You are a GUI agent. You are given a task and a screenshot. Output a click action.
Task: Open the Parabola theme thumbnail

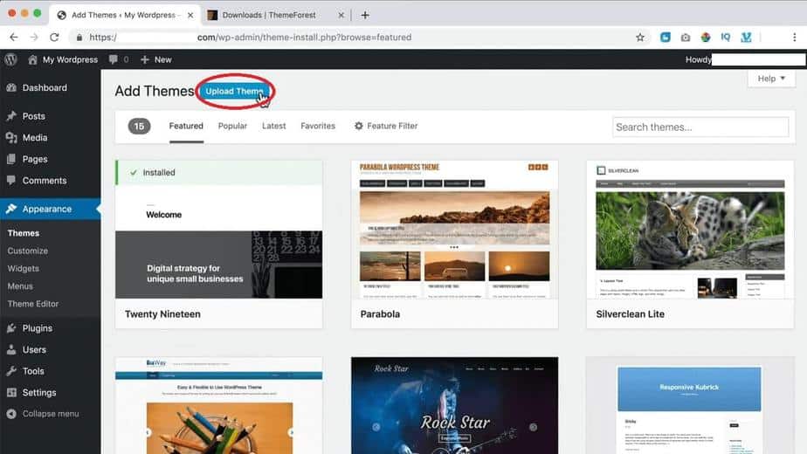click(x=454, y=230)
